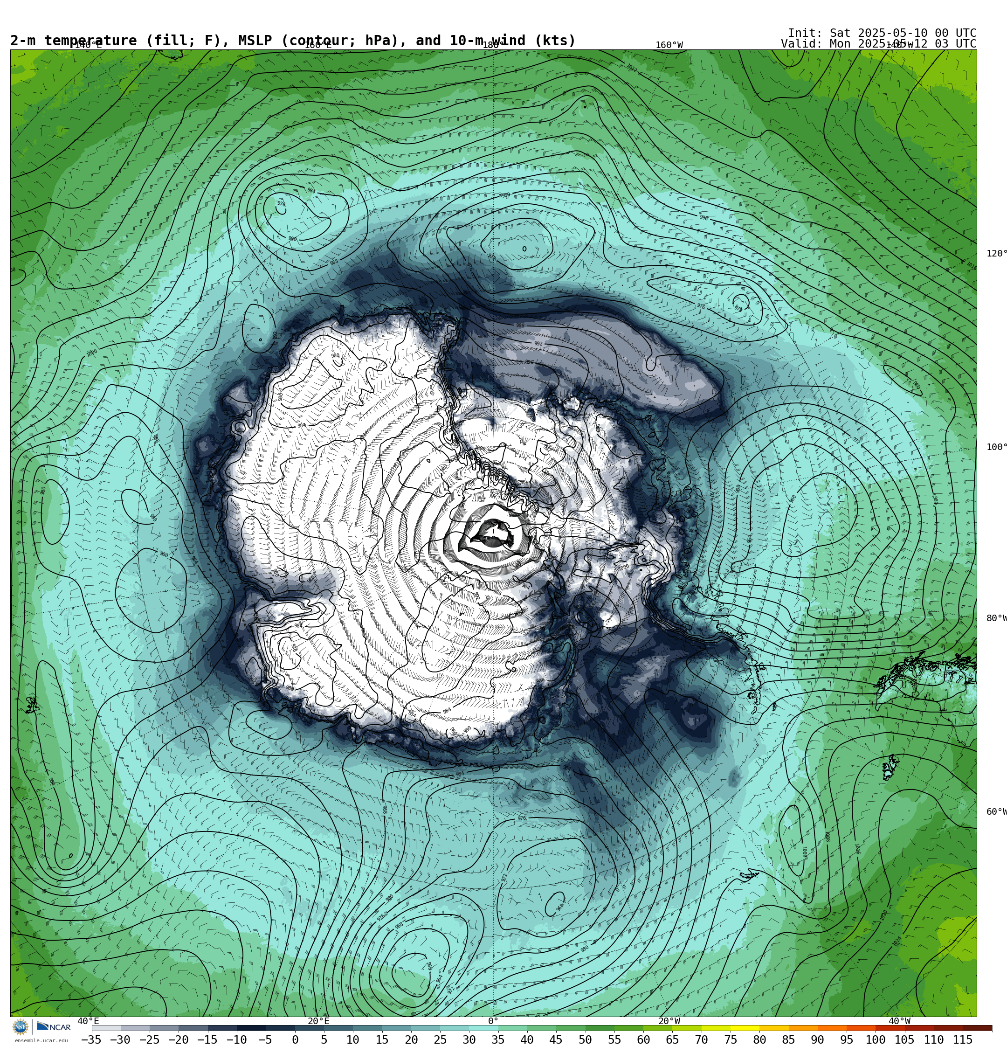Screen dimensions: 1007x1046
Task: Select the Init Sat 2025-05-10 00 UTC text
Action: click(882, 33)
